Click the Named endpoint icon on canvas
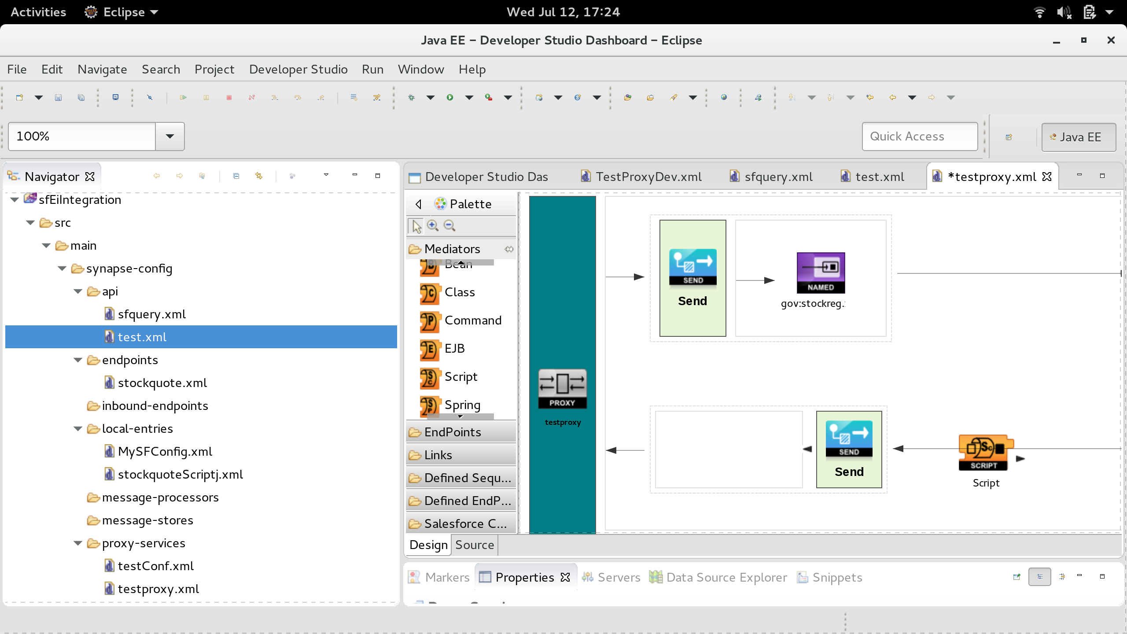This screenshot has width=1127, height=634. (821, 273)
